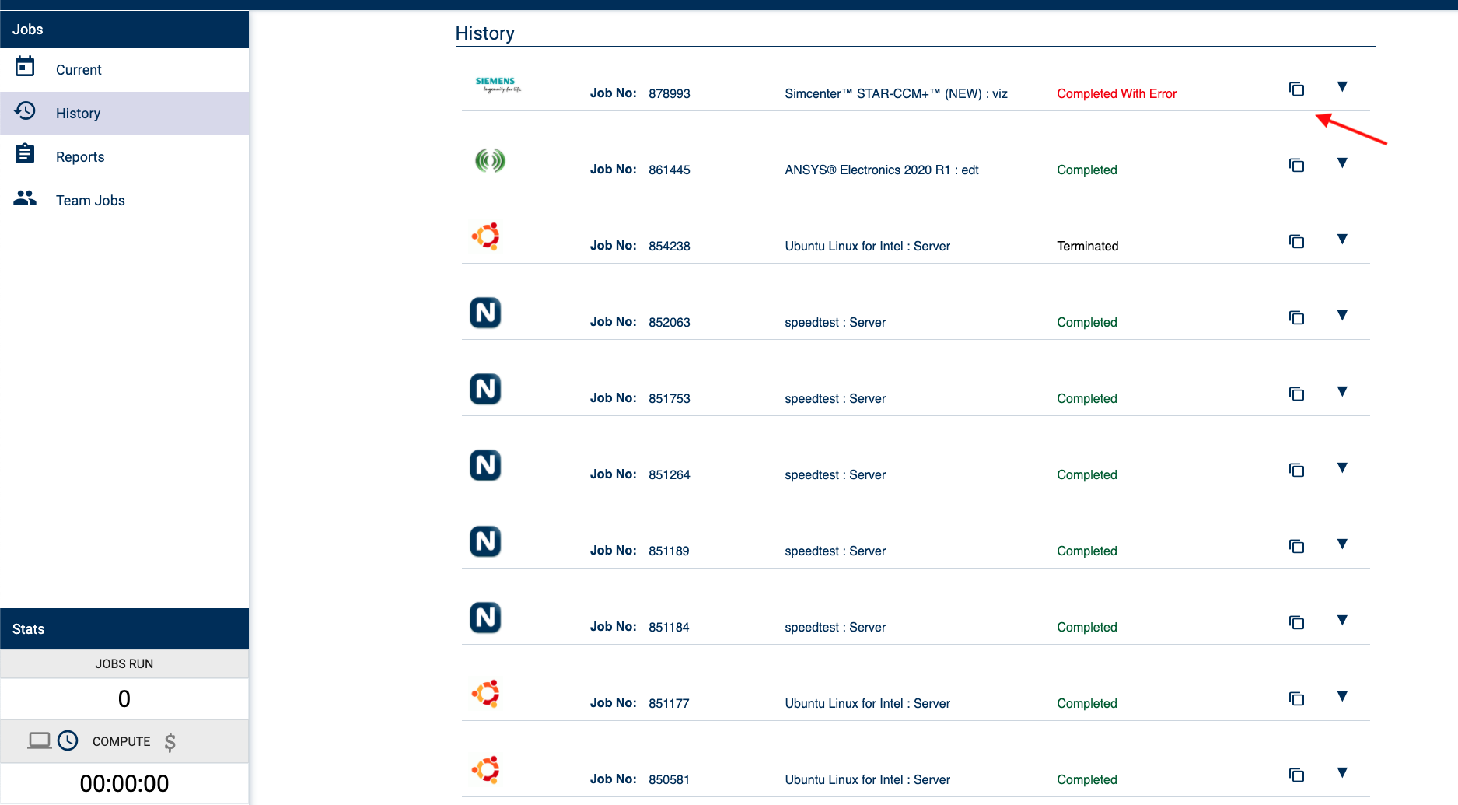1458x805 pixels.
Task: Click Ubuntu icon for job 850581
Action: (x=486, y=770)
